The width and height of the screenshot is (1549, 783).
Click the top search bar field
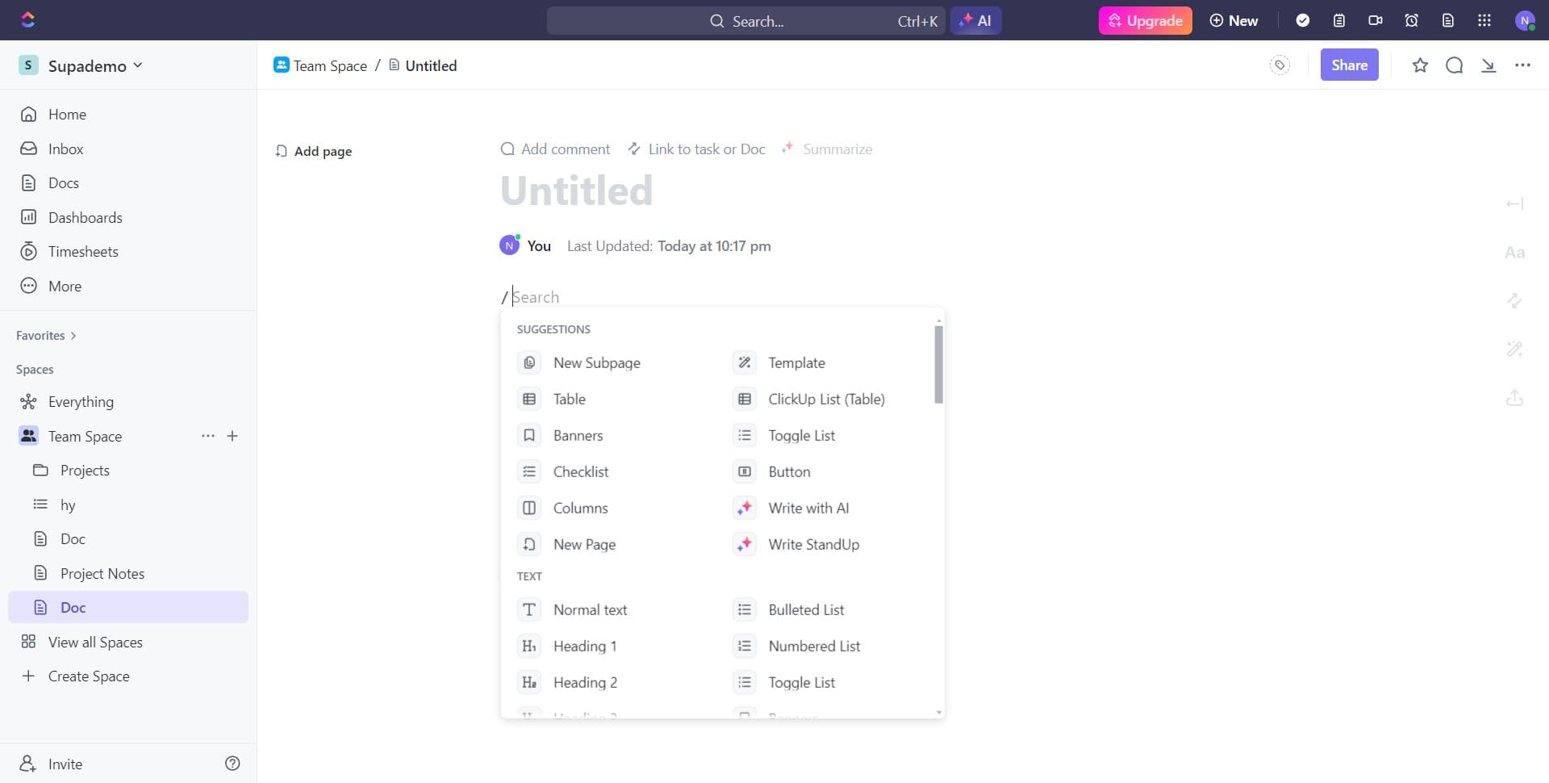745,21
